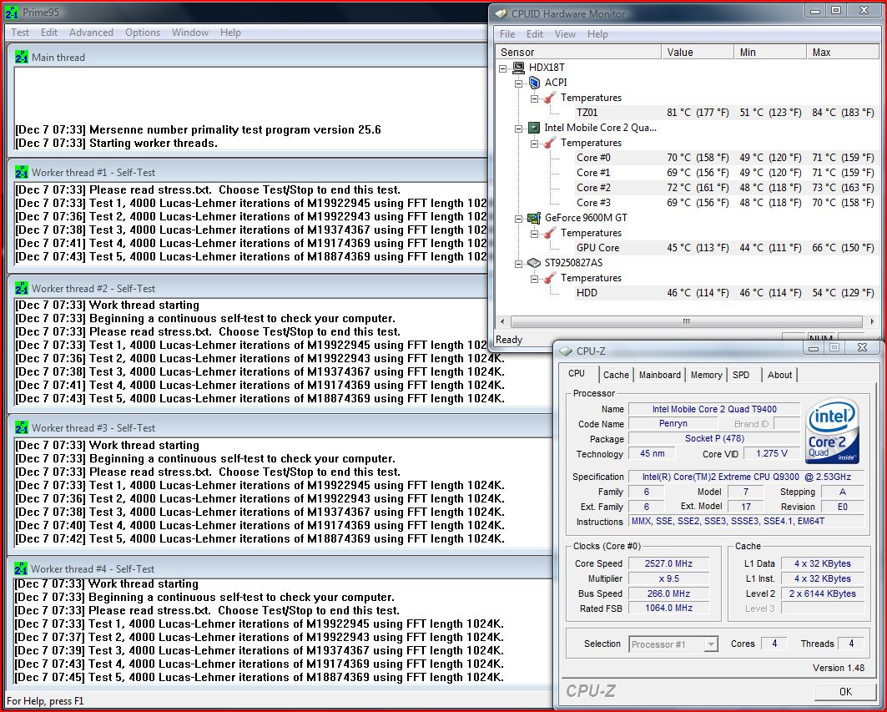Click the Main thread window icon
The height and width of the screenshot is (712, 887).
(x=22, y=57)
